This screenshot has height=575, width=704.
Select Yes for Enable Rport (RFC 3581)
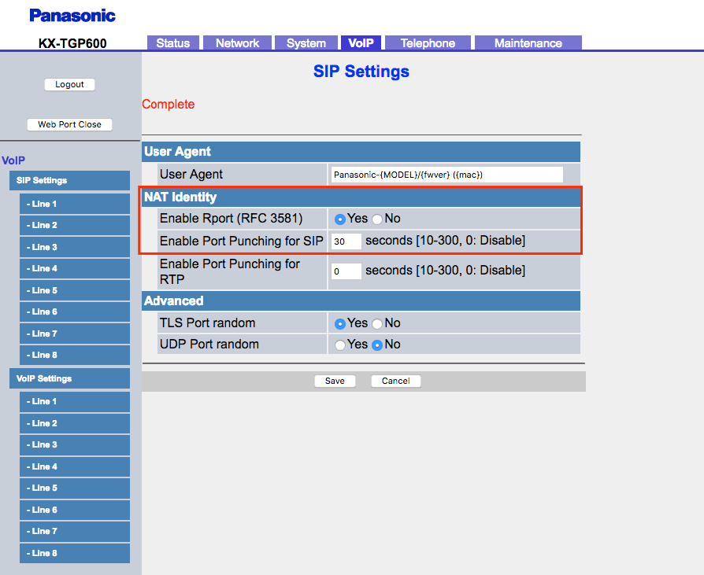[340, 219]
